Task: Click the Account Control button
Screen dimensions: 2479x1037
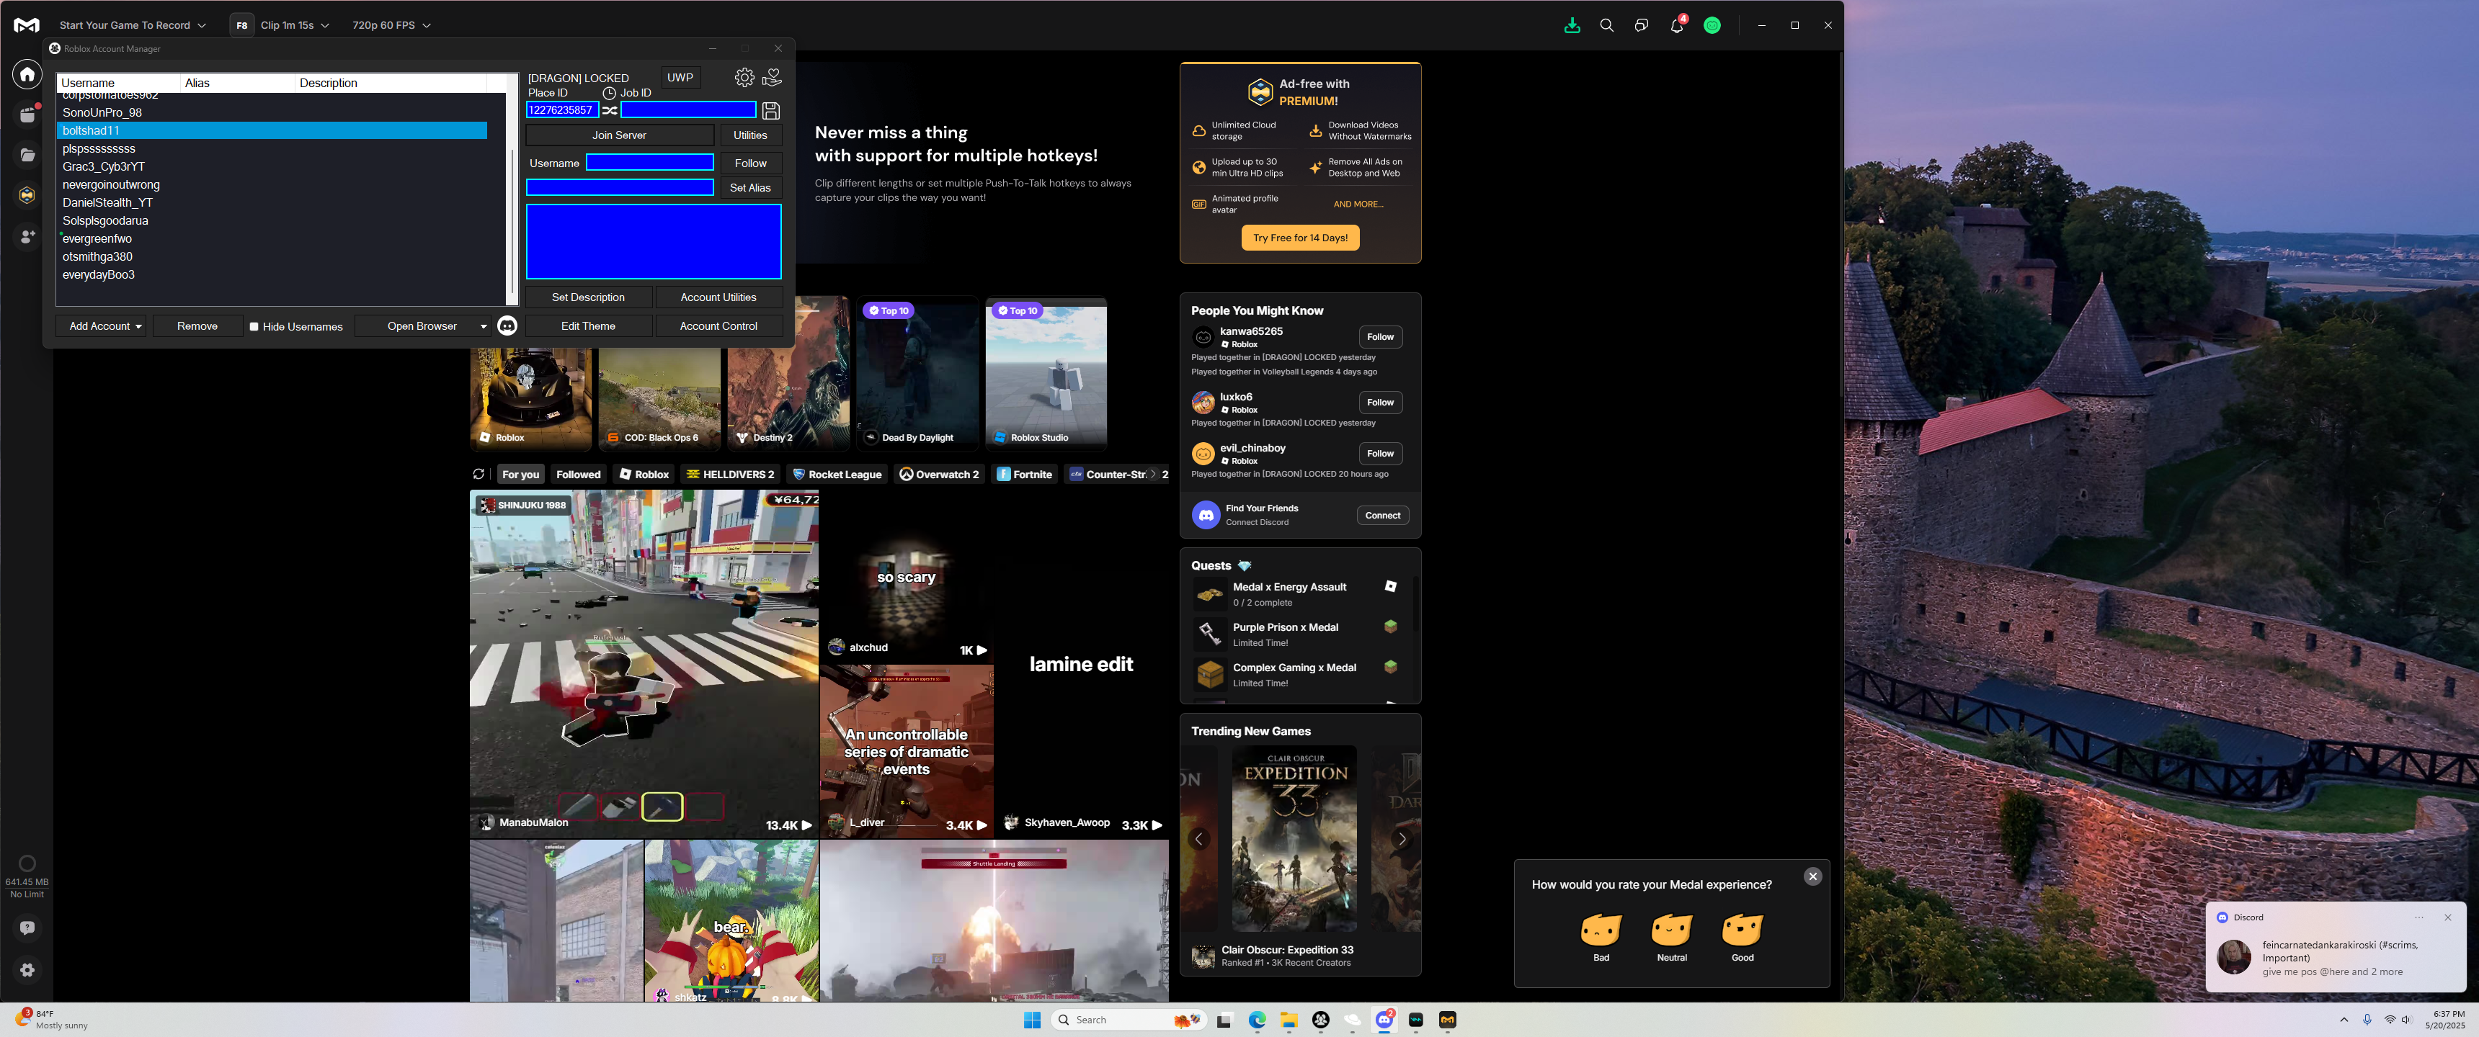Action: click(x=719, y=327)
